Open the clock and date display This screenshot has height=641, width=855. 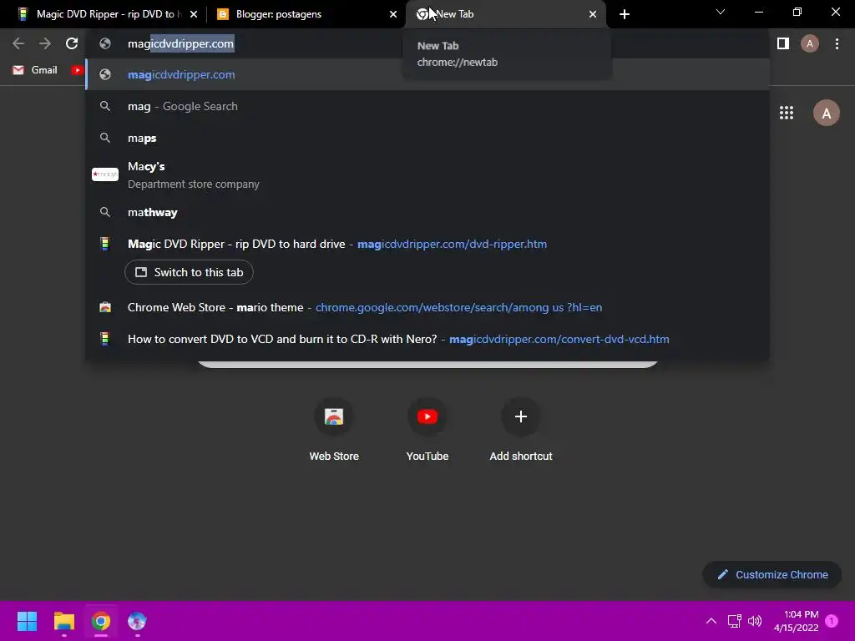796,621
